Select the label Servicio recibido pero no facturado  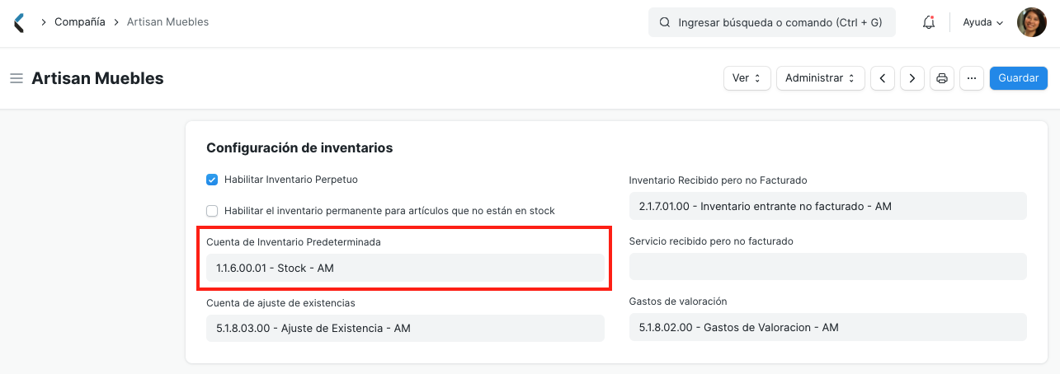tap(711, 241)
